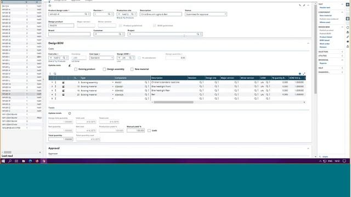Select the 'Bike headlight Rear' description cell
The image size is (351, 197).
161,90
